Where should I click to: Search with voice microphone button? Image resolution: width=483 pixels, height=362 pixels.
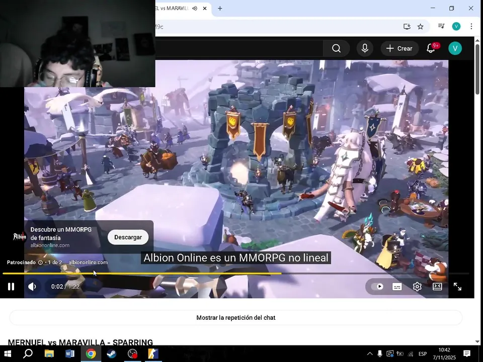[365, 48]
